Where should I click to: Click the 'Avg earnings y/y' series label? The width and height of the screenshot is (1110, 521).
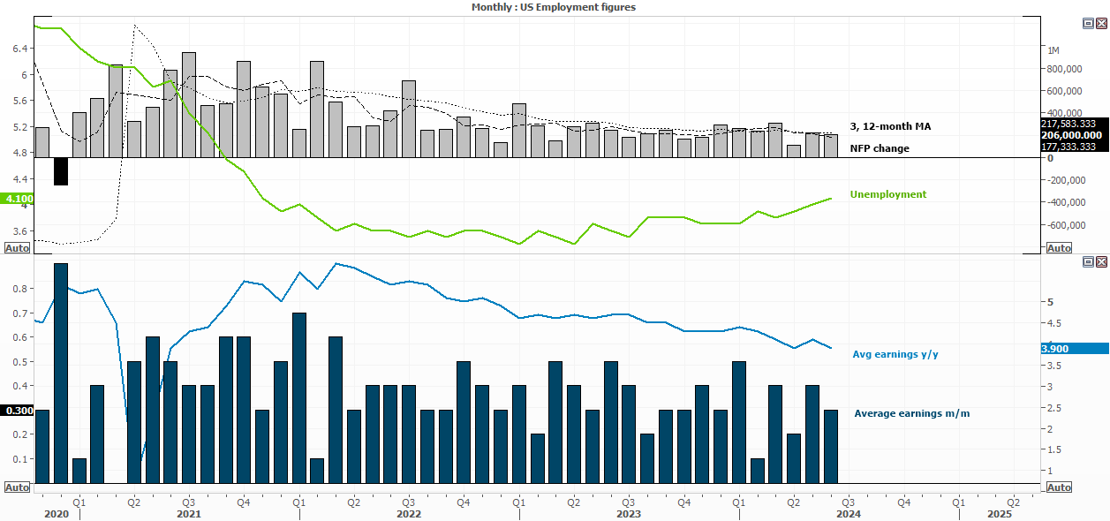[x=895, y=354]
